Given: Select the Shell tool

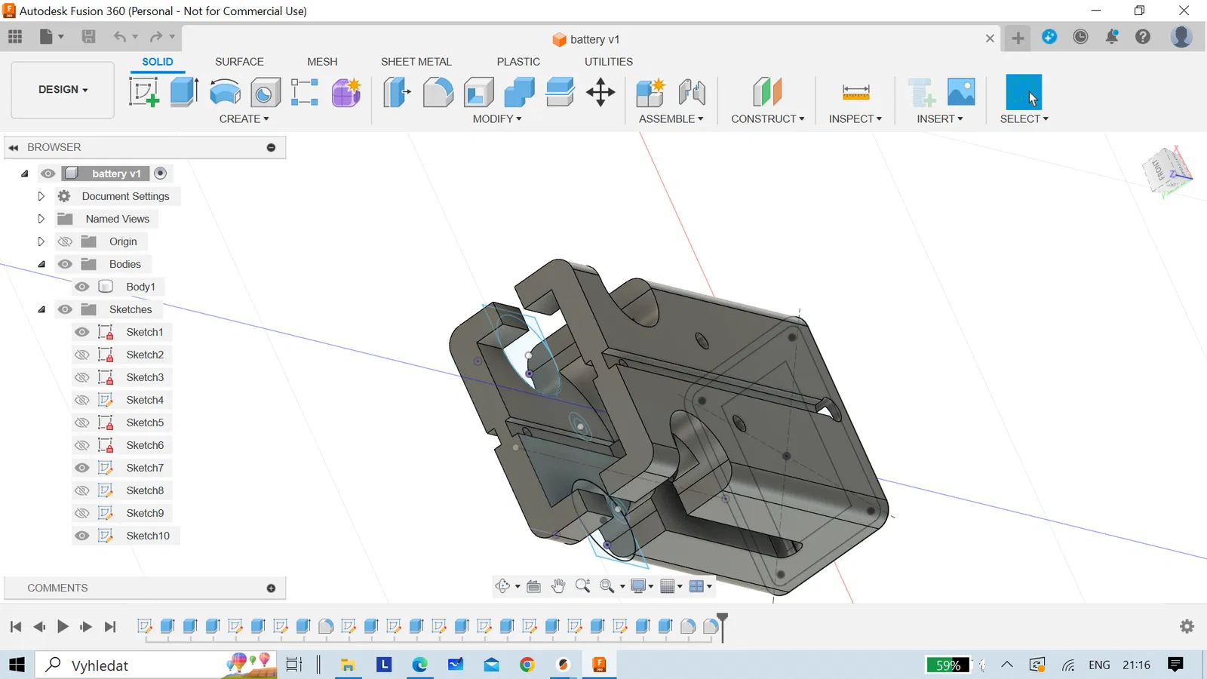Looking at the screenshot, I should [x=478, y=92].
